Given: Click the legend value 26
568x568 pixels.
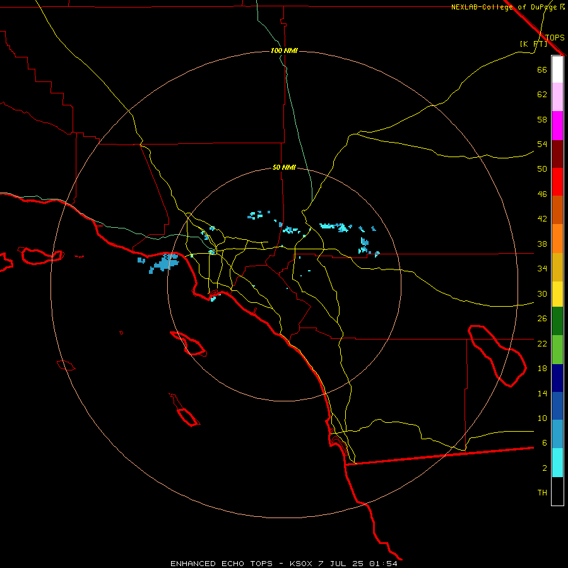Looking at the screenshot, I should click(542, 319).
